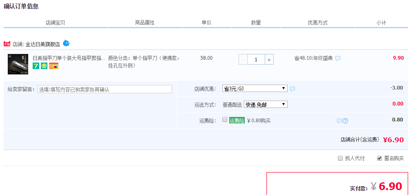
Task: Click the red subtotal 9.90
Action: [x=398, y=58]
